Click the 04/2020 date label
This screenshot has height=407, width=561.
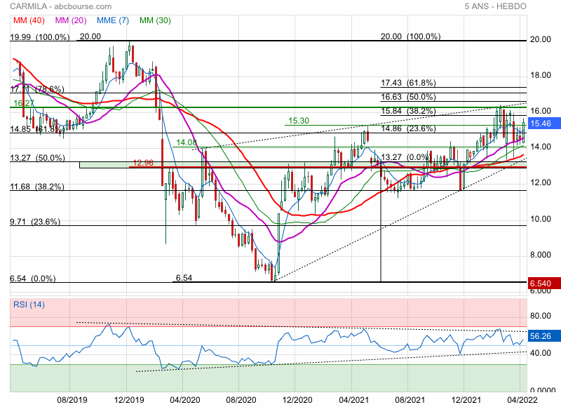click(185, 400)
